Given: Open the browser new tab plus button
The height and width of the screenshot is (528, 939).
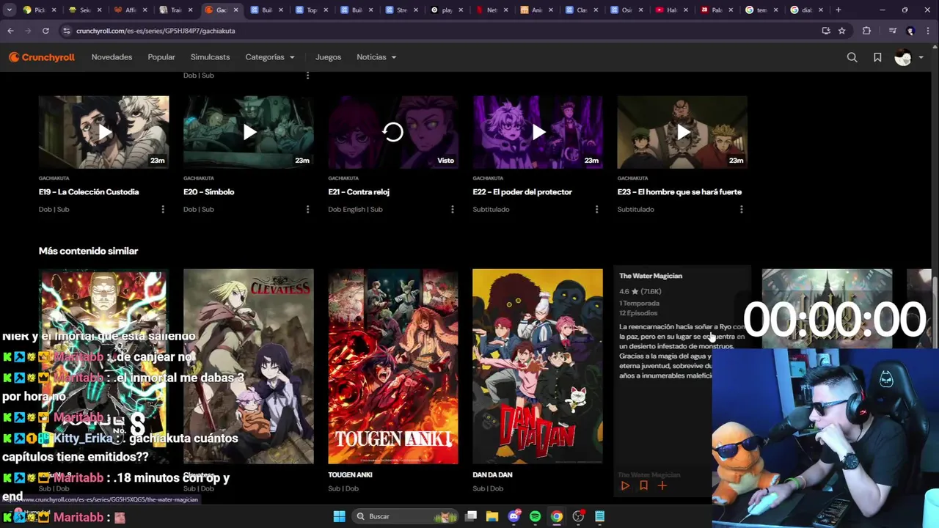Looking at the screenshot, I should pos(838,10).
